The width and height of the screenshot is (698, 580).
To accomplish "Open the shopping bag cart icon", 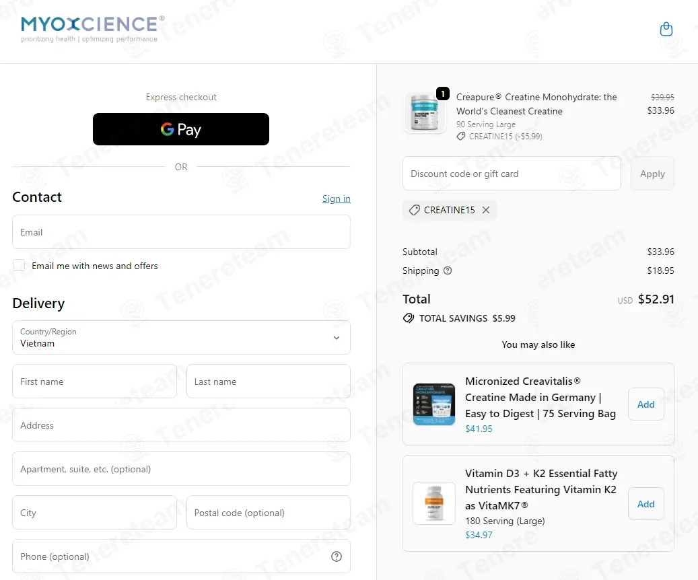I will [x=666, y=30].
